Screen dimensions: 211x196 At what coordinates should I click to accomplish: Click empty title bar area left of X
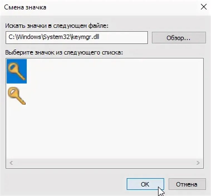tap(121, 7)
